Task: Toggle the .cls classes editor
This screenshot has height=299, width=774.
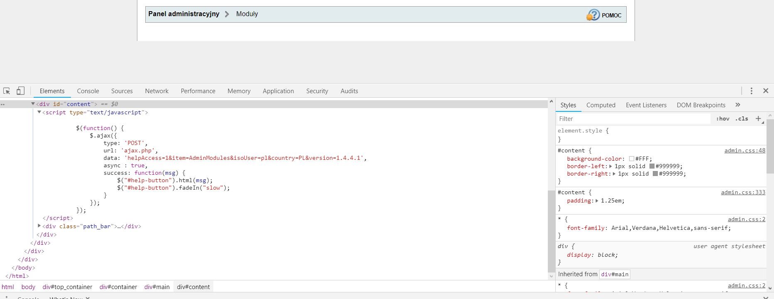Action: (742, 119)
